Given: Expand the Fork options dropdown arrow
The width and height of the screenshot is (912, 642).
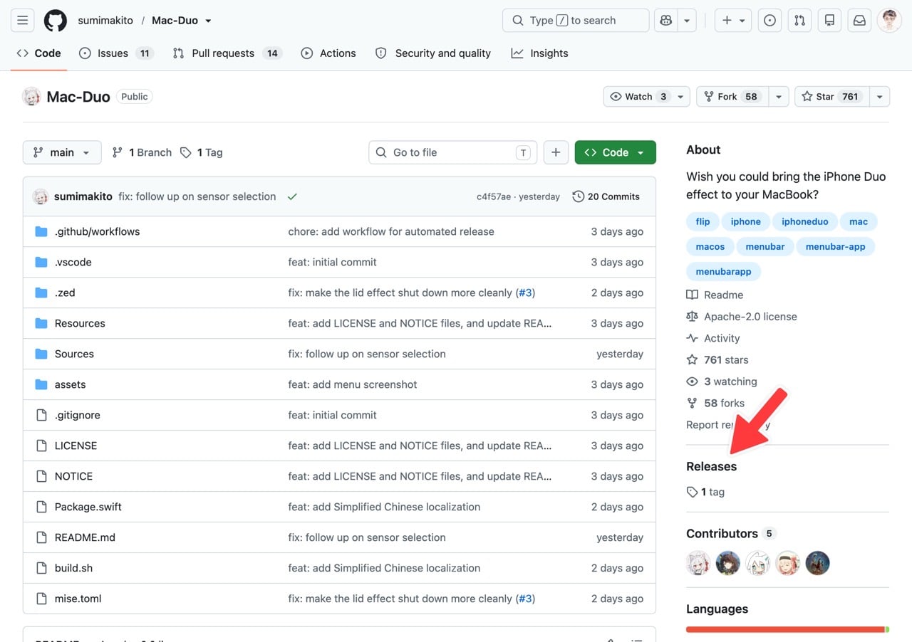Looking at the screenshot, I should click(x=779, y=97).
